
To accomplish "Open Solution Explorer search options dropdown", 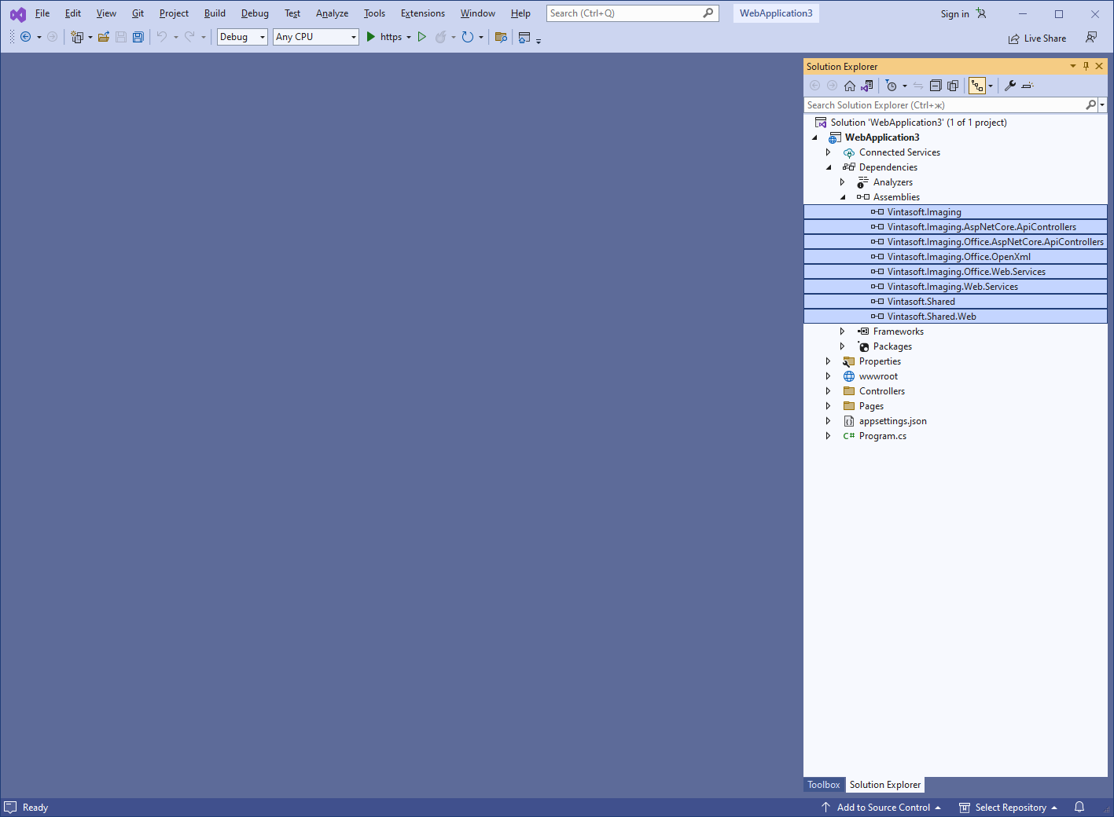I will 1102,104.
